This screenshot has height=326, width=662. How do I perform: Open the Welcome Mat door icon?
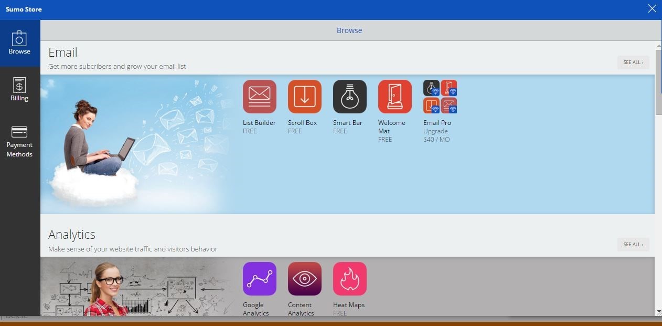pos(395,97)
